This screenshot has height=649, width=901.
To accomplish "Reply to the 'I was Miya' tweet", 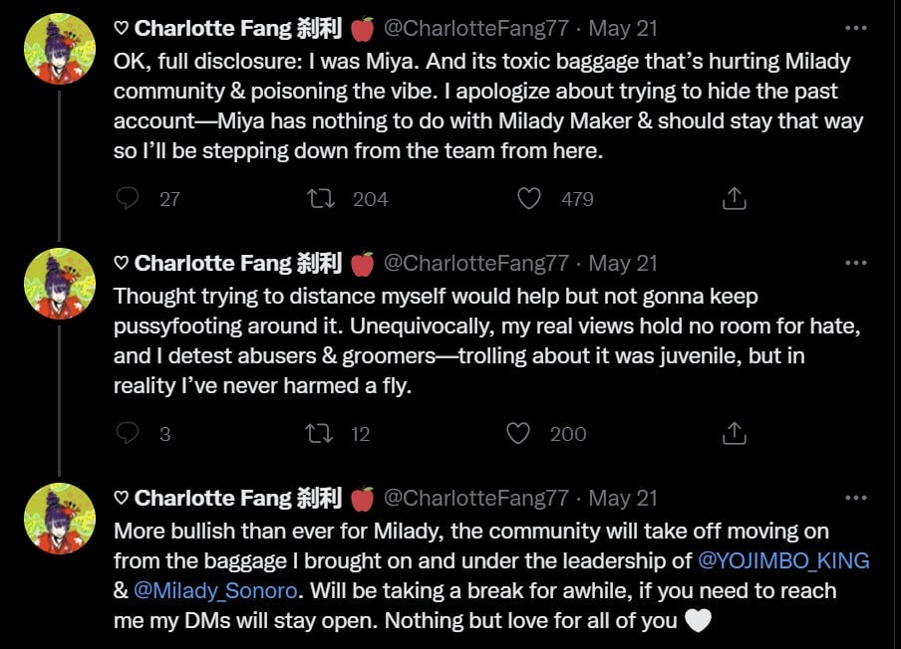I will pyautogui.click(x=128, y=198).
